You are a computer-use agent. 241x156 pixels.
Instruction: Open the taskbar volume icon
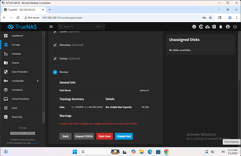click(x=223, y=152)
